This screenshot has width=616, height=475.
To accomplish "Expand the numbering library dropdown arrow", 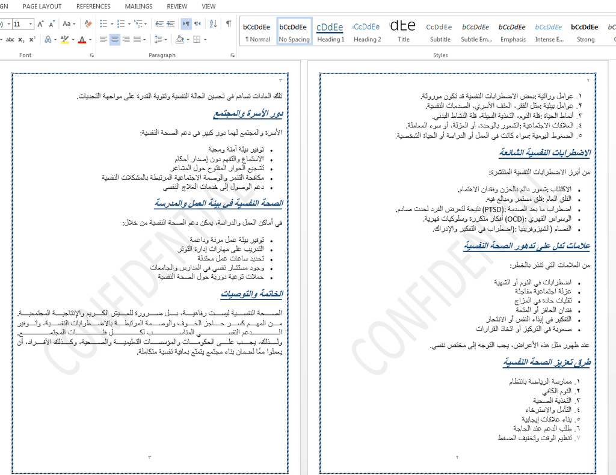I will pyautogui.click(x=129, y=24).
